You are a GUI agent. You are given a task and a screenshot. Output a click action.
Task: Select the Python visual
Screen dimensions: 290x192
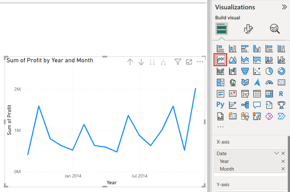pos(220,105)
